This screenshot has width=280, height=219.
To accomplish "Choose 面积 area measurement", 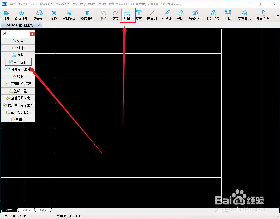I will [18, 55].
